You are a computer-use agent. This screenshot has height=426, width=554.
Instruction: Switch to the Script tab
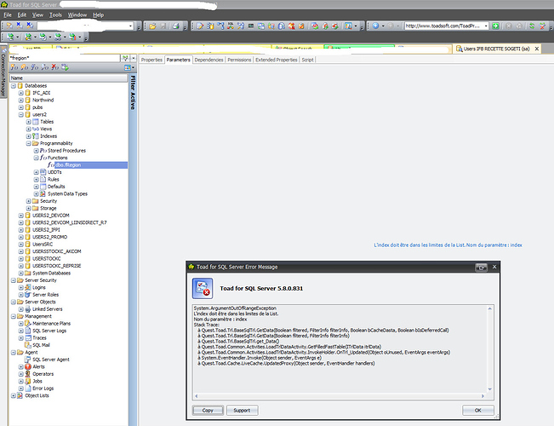coord(307,60)
